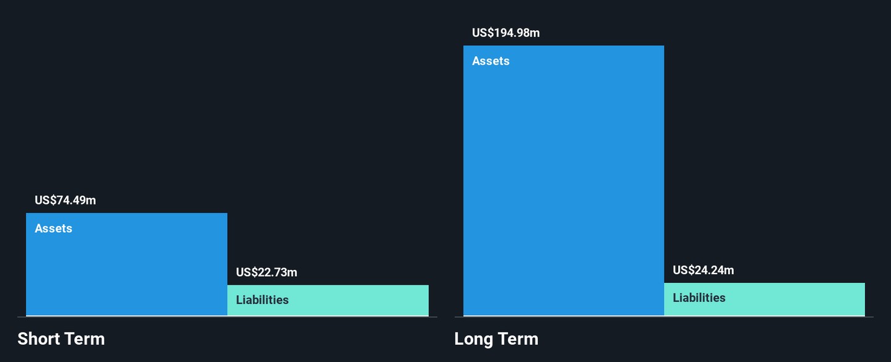Select the US$24.24m value label
The width and height of the screenshot is (891, 362).
tap(704, 270)
